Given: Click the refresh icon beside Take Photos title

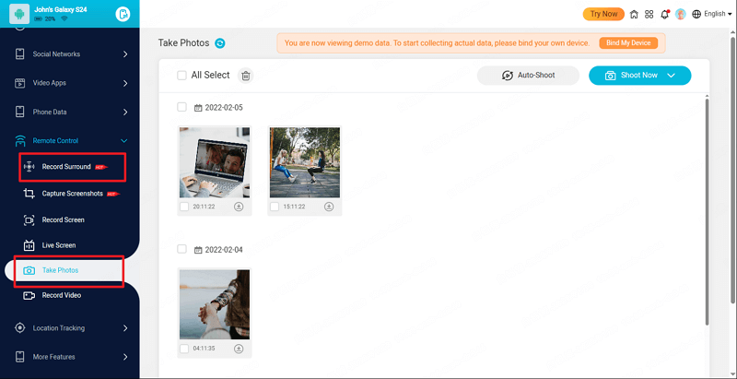Looking at the screenshot, I should (x=219, y=43).
